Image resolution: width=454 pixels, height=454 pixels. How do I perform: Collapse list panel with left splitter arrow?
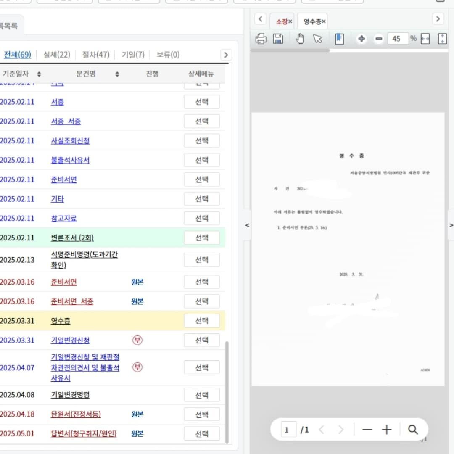click(x=247, y=225)
